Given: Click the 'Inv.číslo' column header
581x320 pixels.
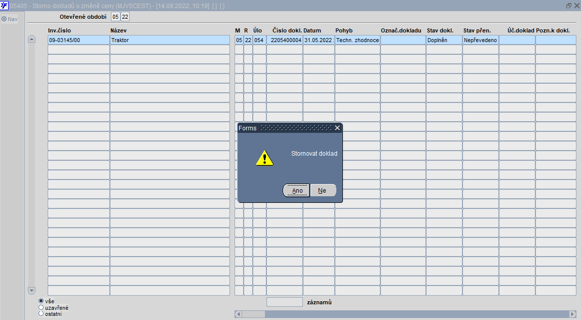Looking at the screenshot, I should 59,30.
